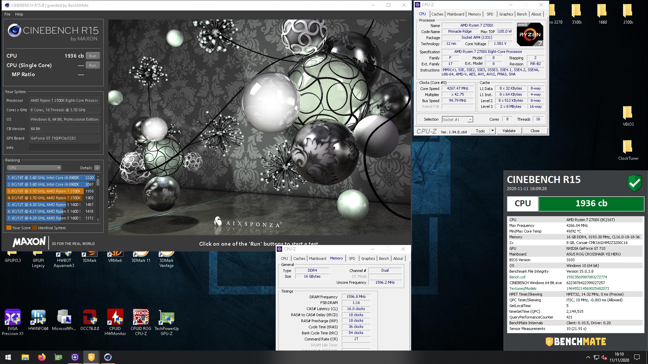
Task: Open the Action Center notification icon
Action: [637, 357]
